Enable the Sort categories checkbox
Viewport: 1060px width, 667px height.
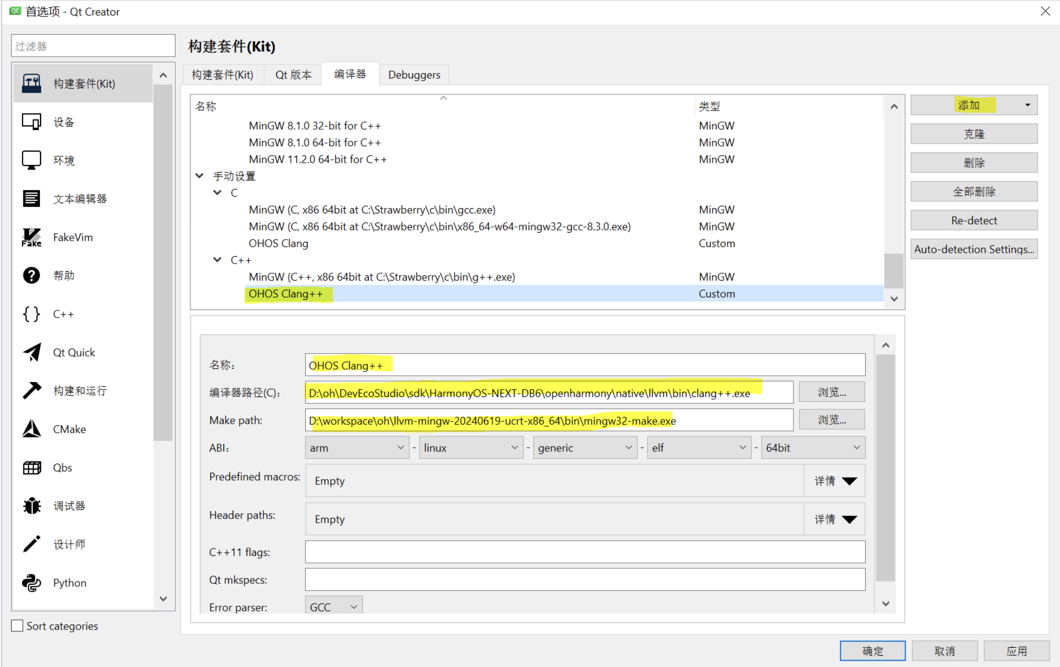[18, 626]
